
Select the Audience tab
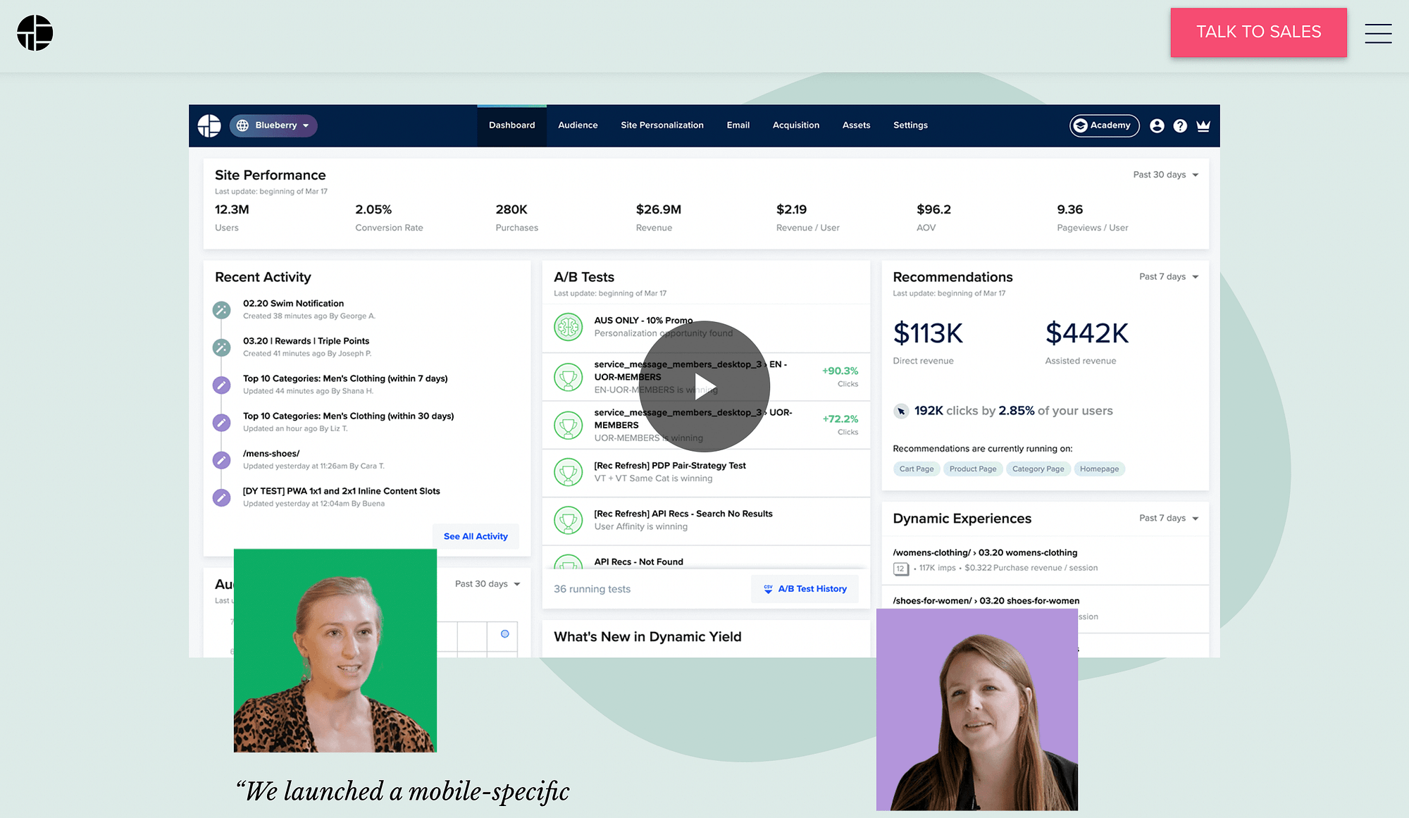pos(578,125)
